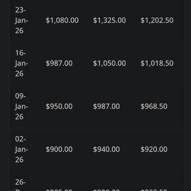The image size is (191, 191).
Task: Click the 16-Jan-26 date cell
Action: pos(21,63)
